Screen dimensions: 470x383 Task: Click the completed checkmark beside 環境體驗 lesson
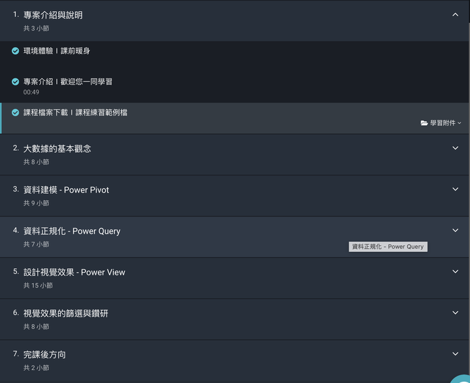pos(15,51)
